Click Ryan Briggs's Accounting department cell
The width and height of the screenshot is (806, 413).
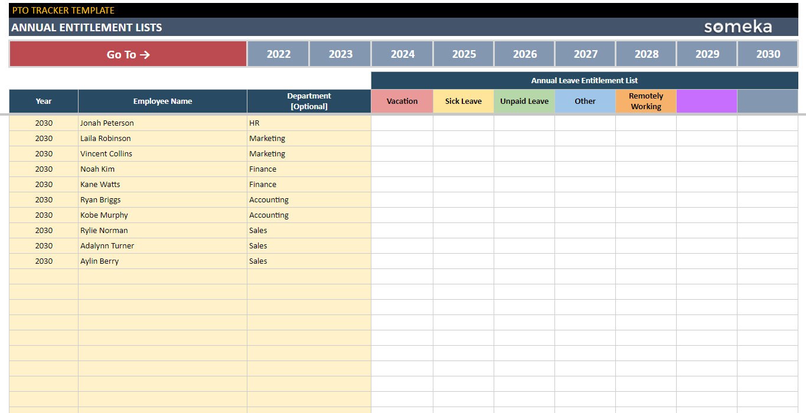point(309,199)
